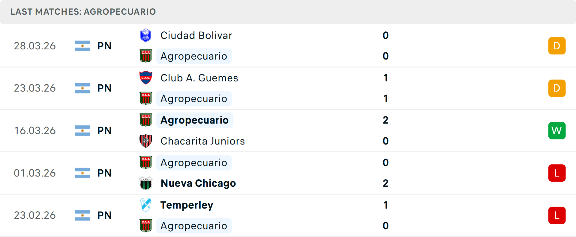Click the PN league label for 01.03.26
The image size is (576, 237).
[104, 173]
